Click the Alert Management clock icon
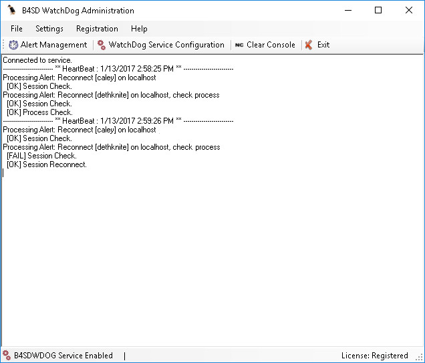 [13, 45]
